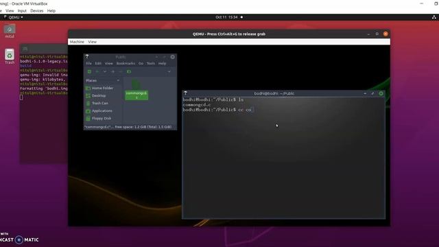This screenshot has width=439, height=247.
Task: Click the search icon in the background terminal
Action: [x=25, y=49]
